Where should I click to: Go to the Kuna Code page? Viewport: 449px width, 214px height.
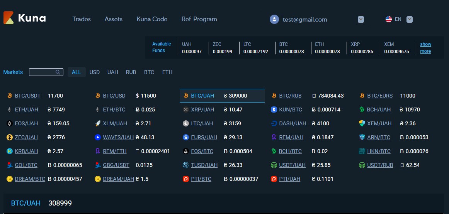152,19
